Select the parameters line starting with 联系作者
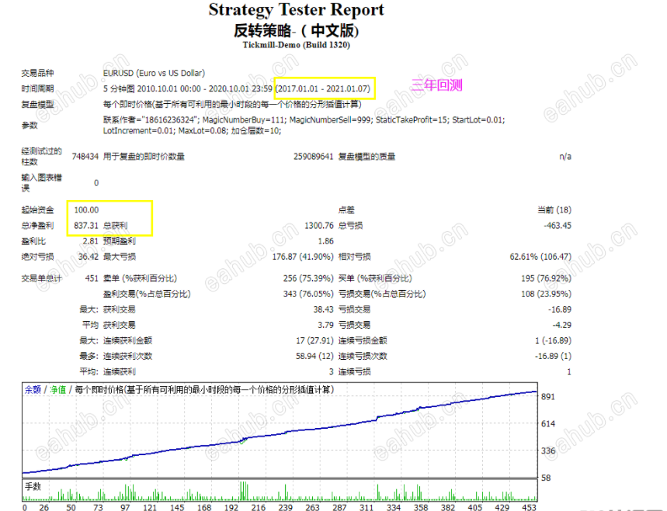 [x=304, y=119]
